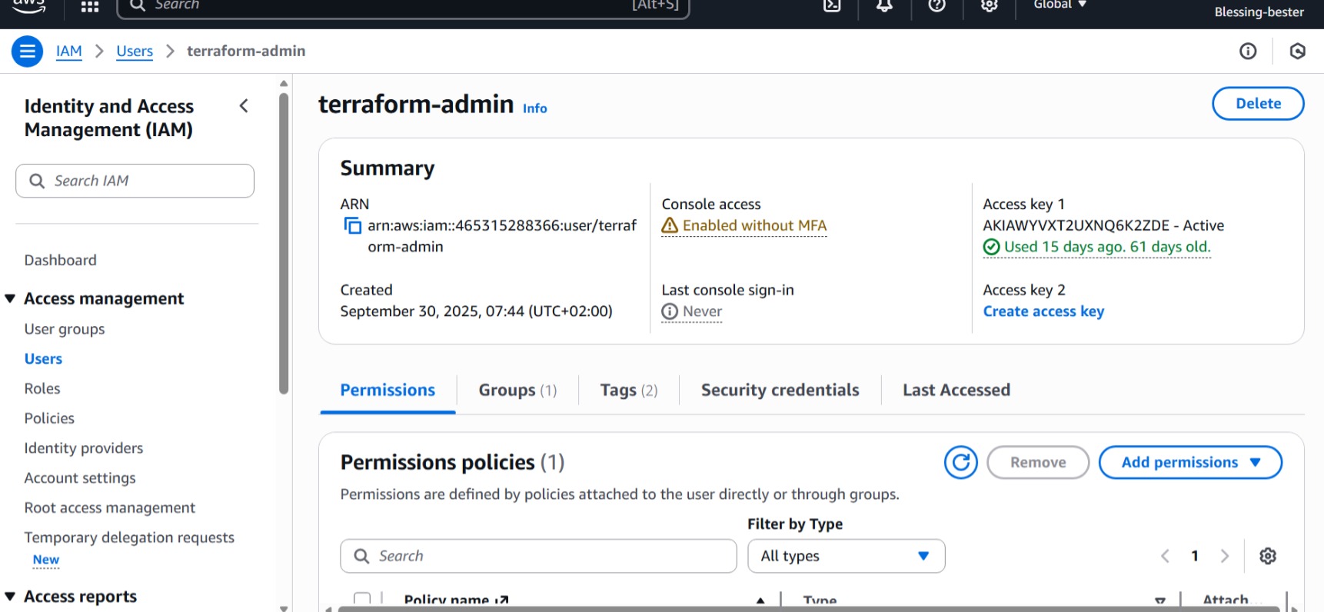Open CloudShell terminal icon

pos(832,6)
